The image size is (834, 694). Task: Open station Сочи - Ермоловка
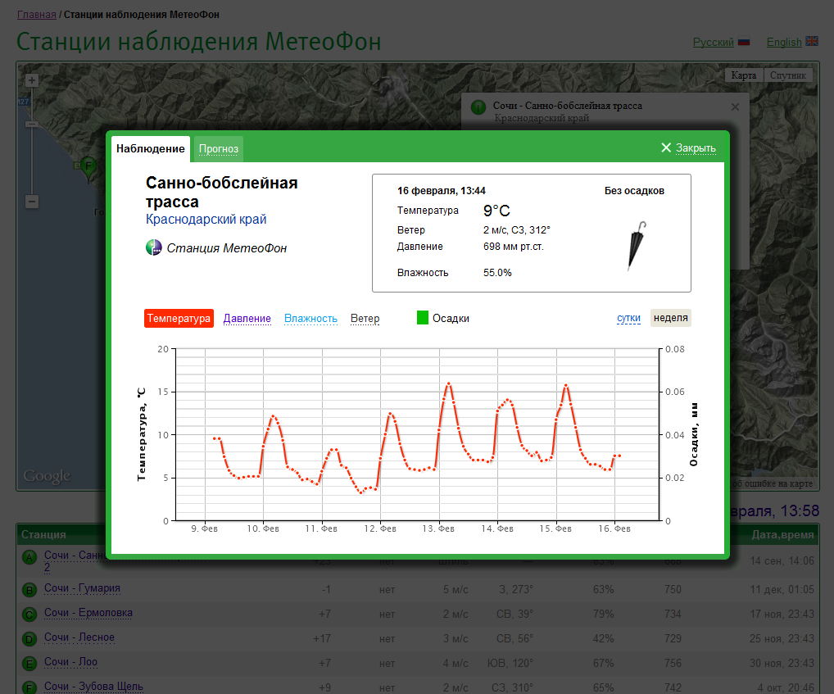coord(88,613)
